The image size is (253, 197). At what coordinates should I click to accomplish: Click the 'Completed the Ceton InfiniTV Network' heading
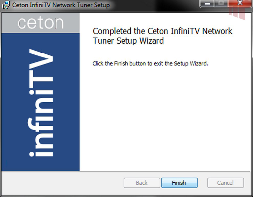point(163,31)
